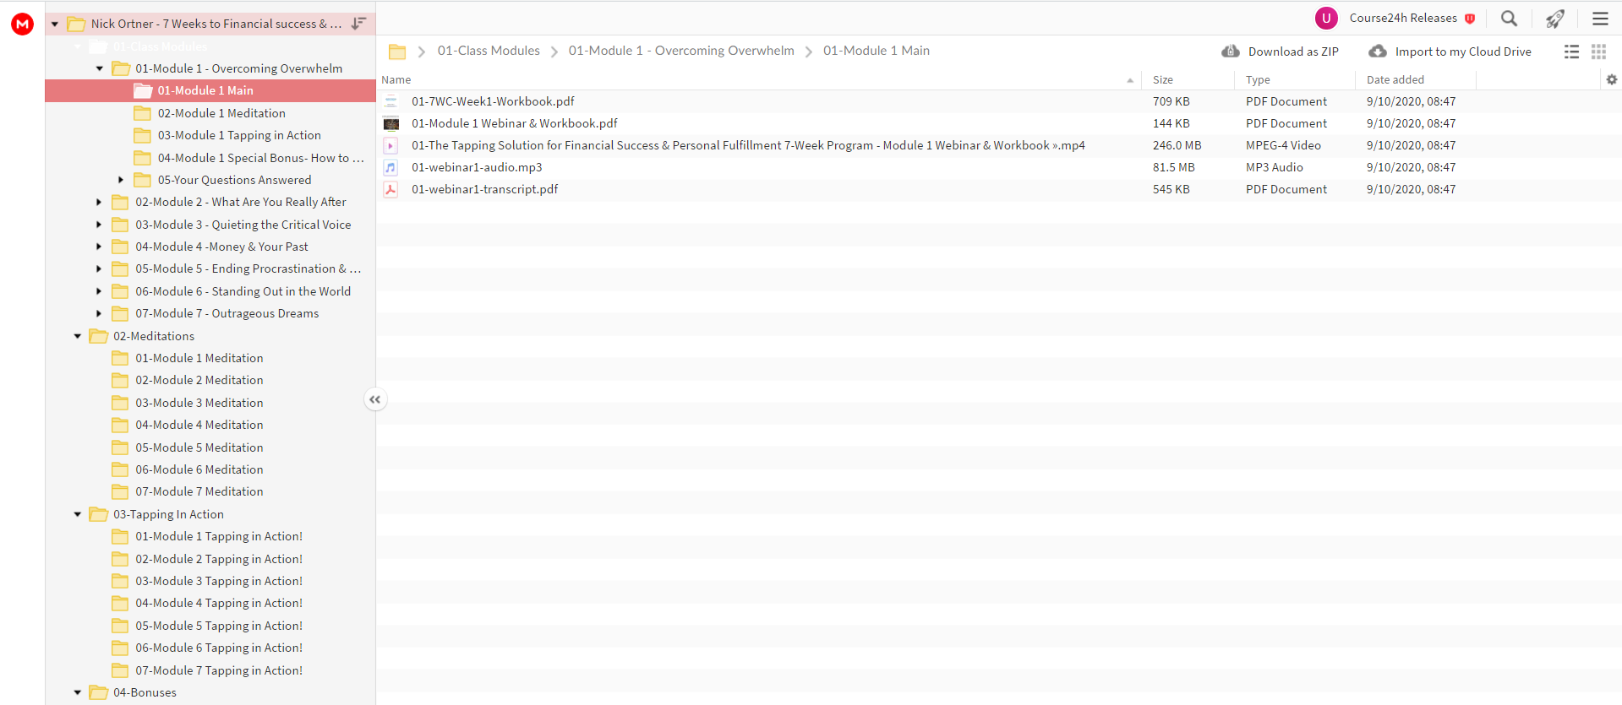Click the MEGA logo icon
Viewport: 1622px width, 705px height.
coord(22,24)
